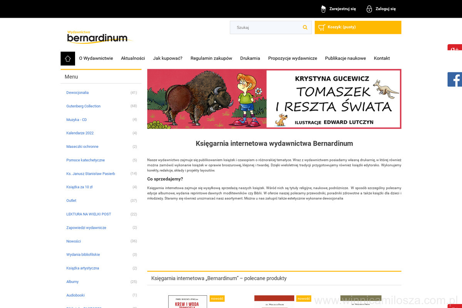Click the Zaloguj się link

pos(385,9)
